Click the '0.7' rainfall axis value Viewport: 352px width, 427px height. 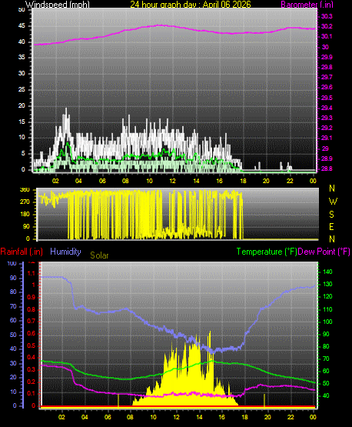click(x=32, y=322)
